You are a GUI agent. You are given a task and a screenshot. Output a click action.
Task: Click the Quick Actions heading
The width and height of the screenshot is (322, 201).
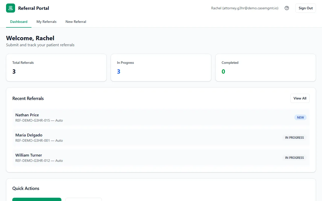coord(26,188)
